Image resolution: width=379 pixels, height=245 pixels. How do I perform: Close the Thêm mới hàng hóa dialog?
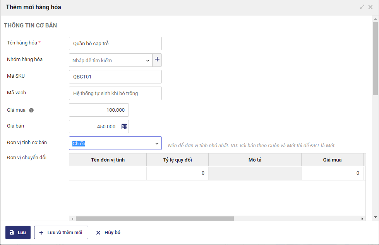click(x=370, y=7)
